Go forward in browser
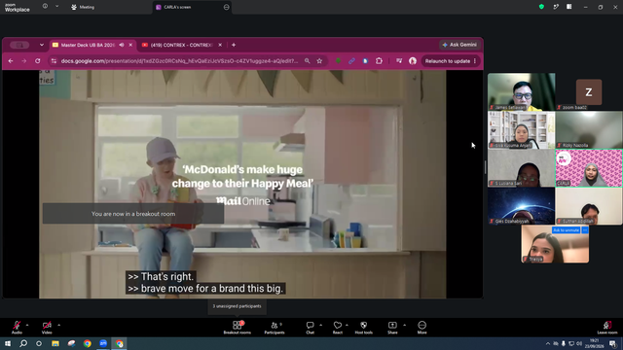This screenshot has height=350, width=623. [x=23, y=61]
